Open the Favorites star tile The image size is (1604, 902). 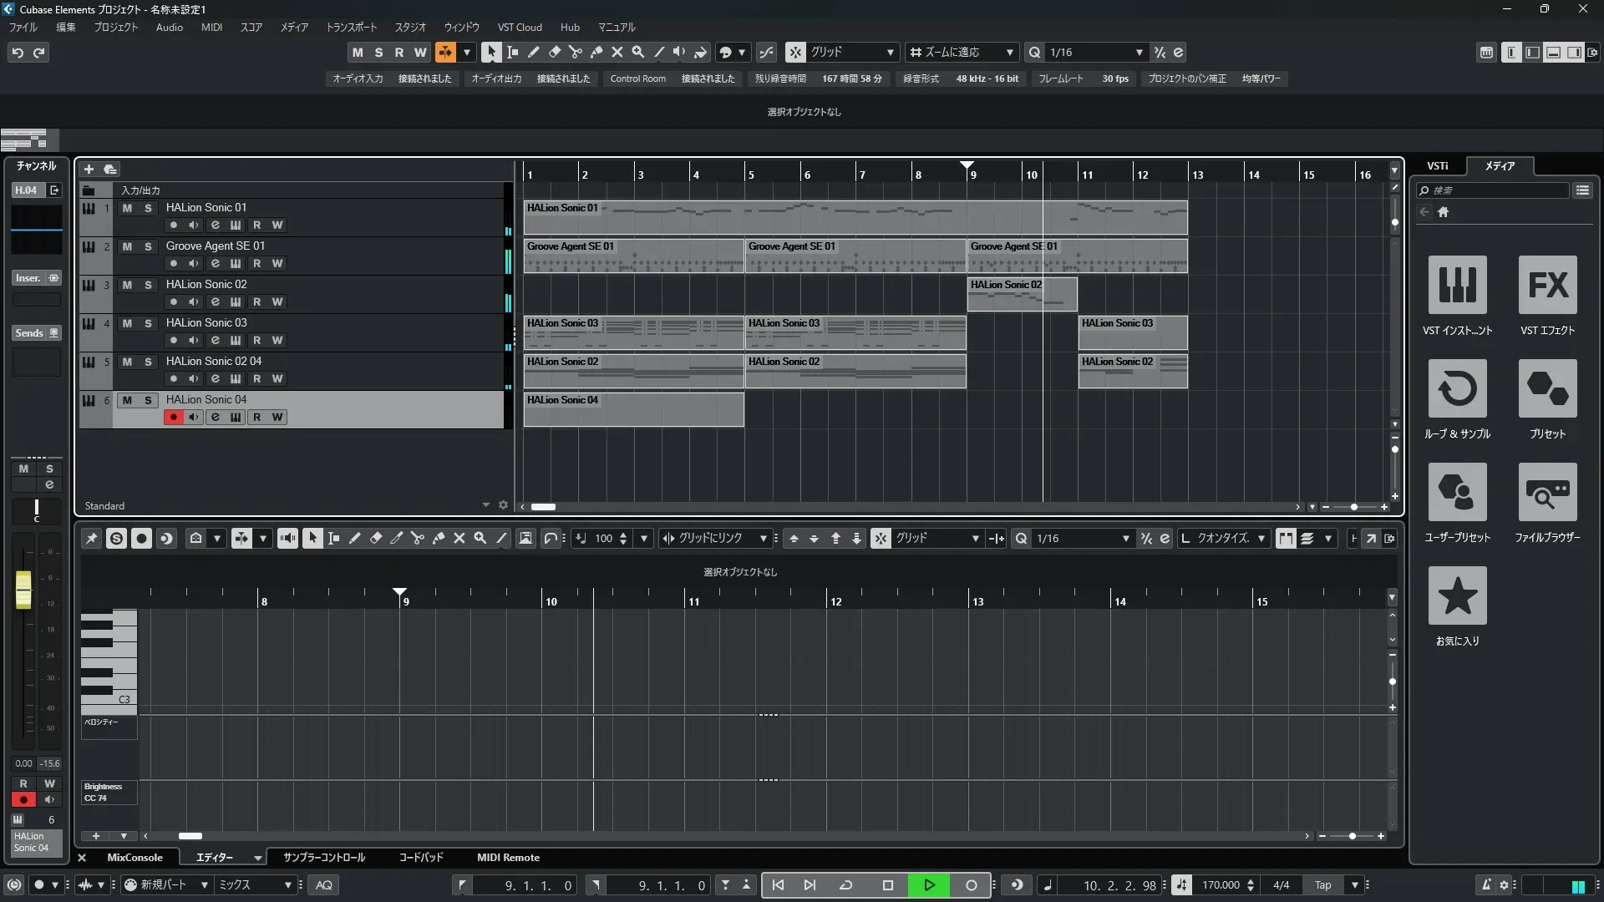[x=1457, y=596]
